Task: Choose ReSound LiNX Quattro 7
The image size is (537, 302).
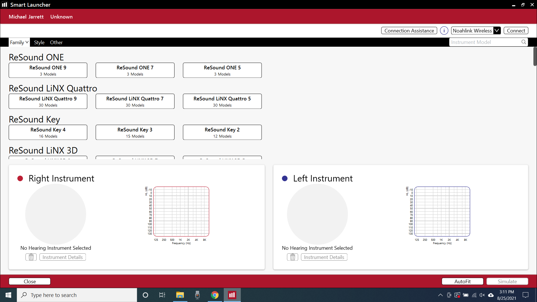Action: tap(135, 101)
